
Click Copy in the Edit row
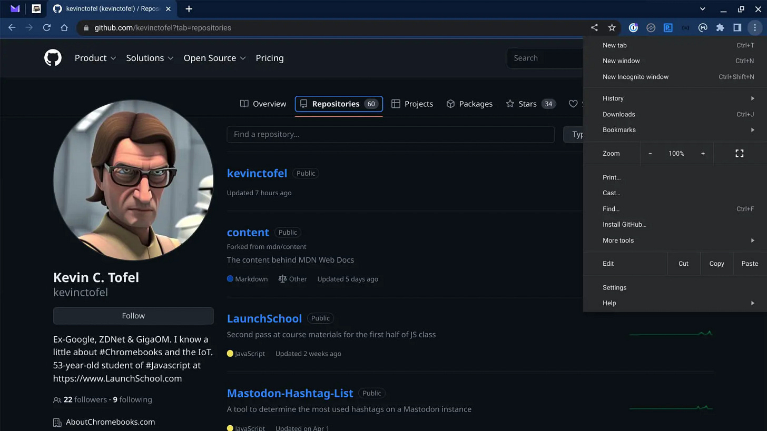point(716,264)
